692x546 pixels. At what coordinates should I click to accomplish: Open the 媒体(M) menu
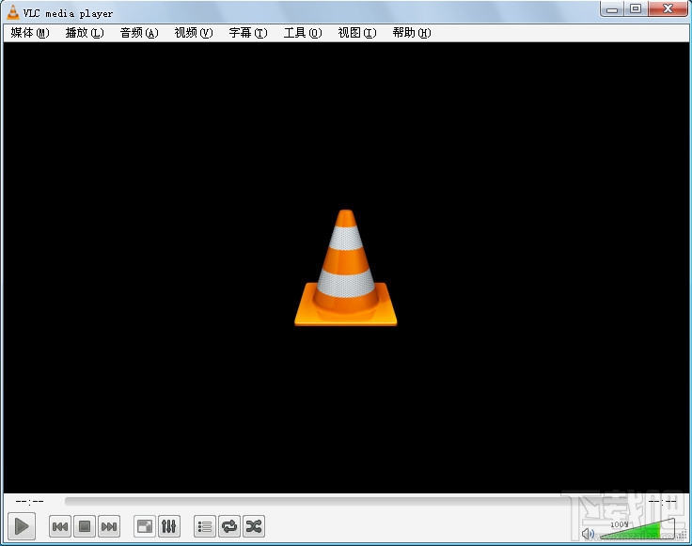(x=30, y=33)
